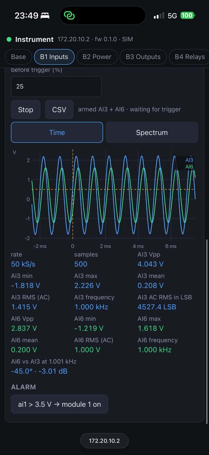Select the AI3 Vpp value 4.043 V
This screenshot has height=455, width=209.
[150, 264]
